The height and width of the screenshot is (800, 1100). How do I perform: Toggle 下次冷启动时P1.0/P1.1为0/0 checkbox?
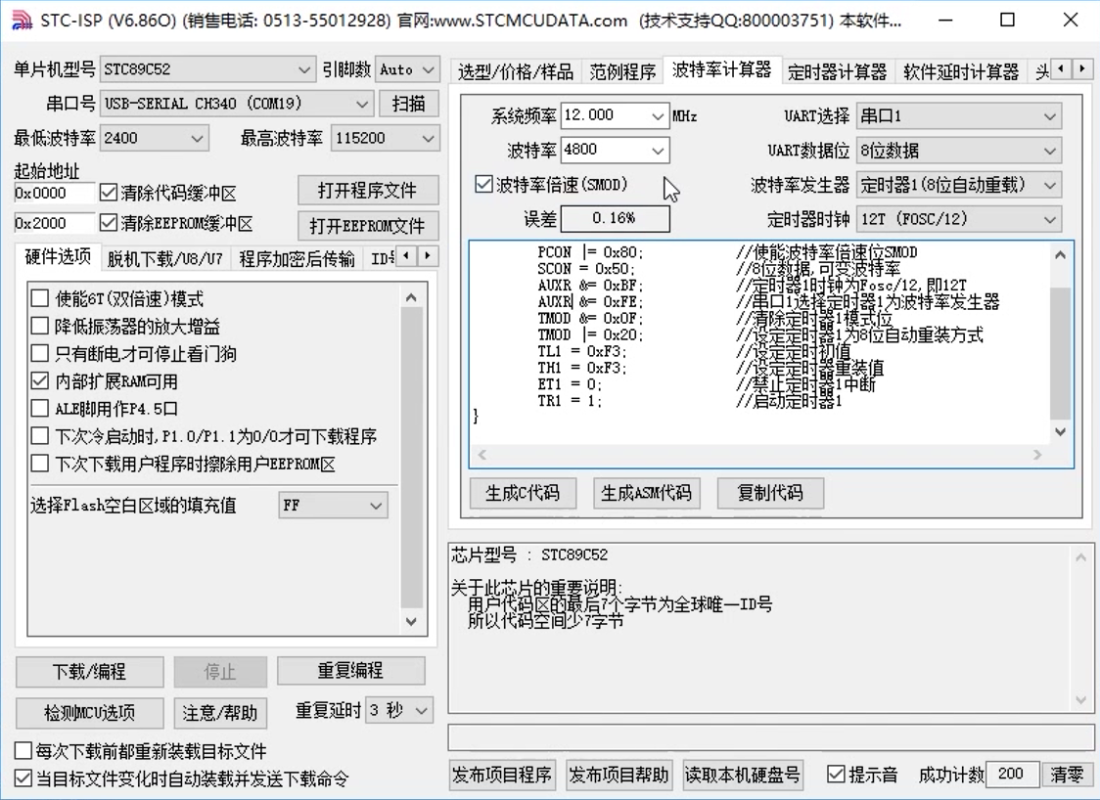(40, 436)
